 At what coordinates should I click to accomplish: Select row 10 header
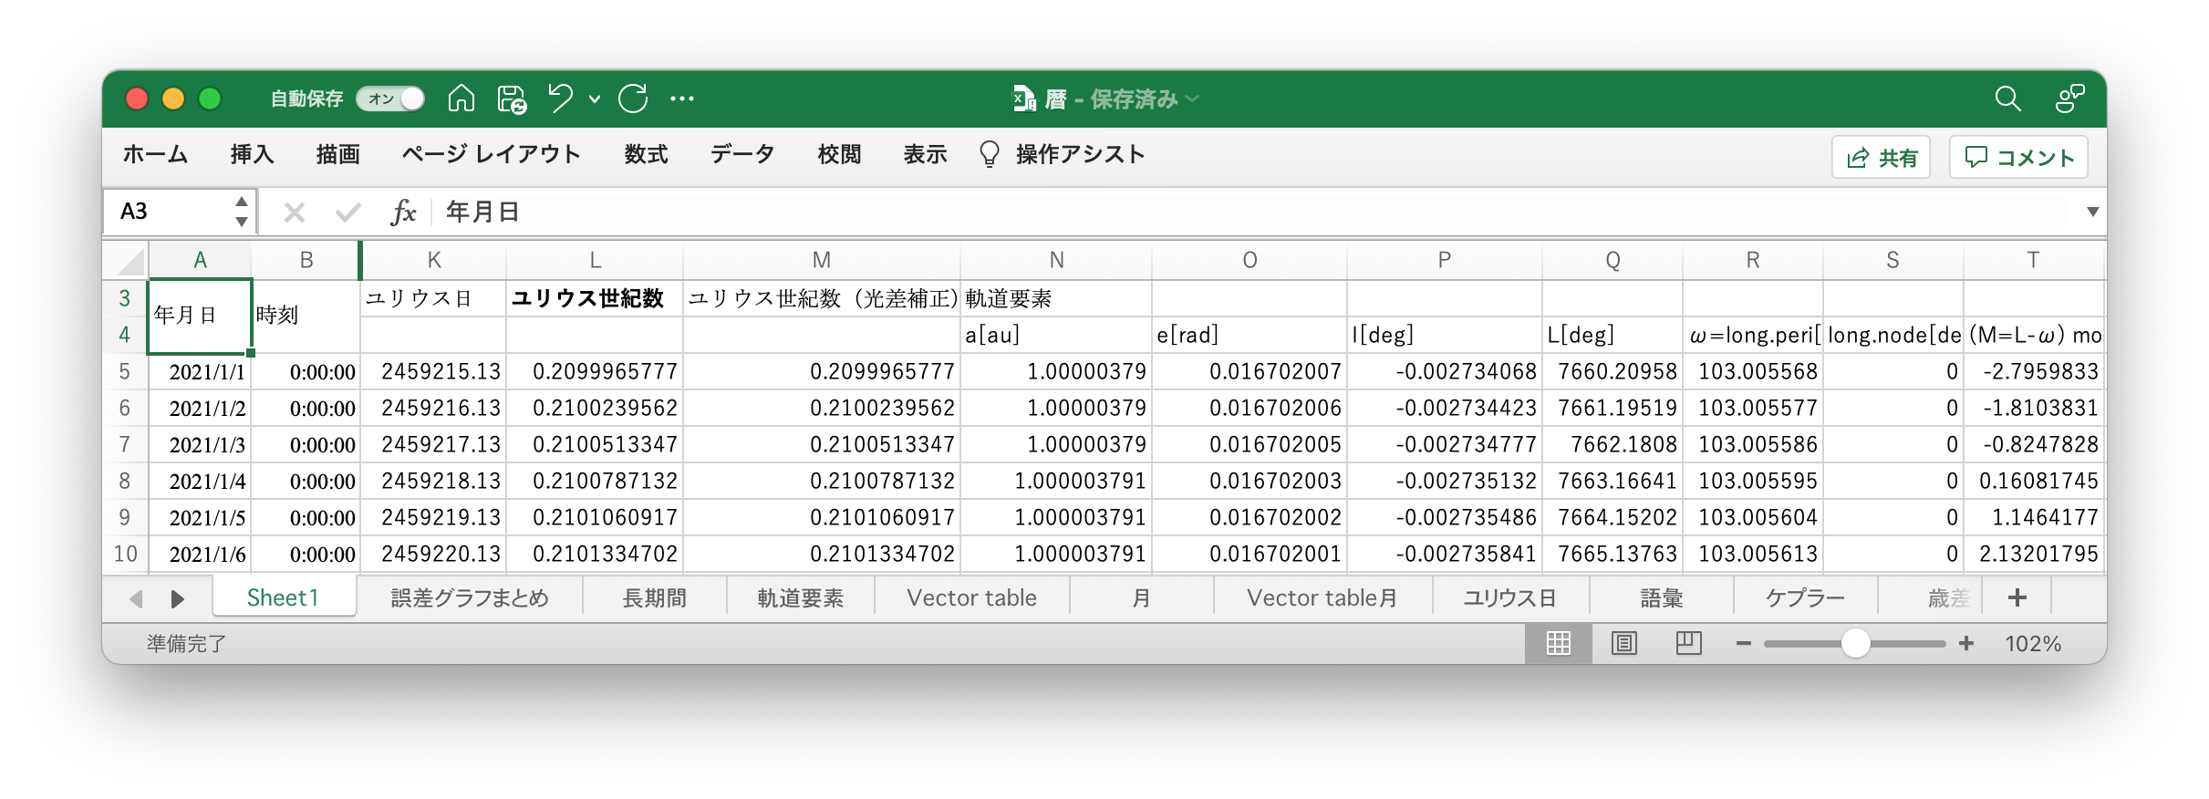(125, 554)
